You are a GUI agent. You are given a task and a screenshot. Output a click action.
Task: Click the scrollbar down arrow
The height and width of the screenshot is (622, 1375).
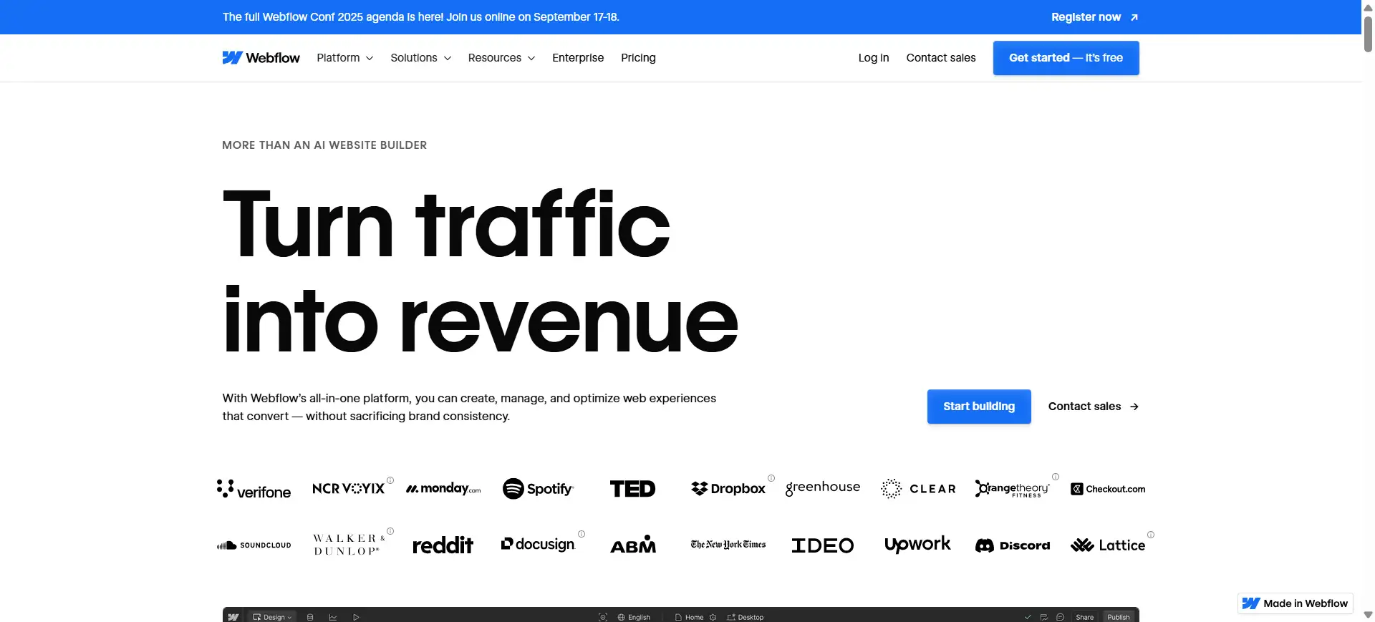tap(1368, 616)
